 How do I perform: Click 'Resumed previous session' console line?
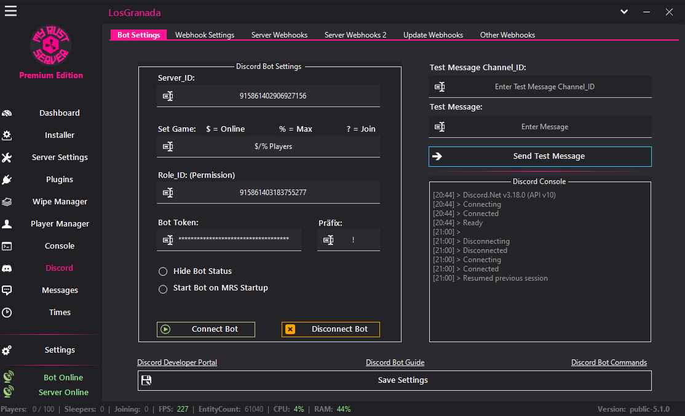point(505,278)
